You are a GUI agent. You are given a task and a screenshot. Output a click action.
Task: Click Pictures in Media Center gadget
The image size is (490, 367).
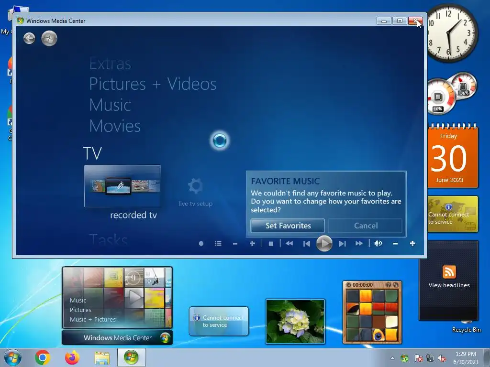(x=80, y=310)
